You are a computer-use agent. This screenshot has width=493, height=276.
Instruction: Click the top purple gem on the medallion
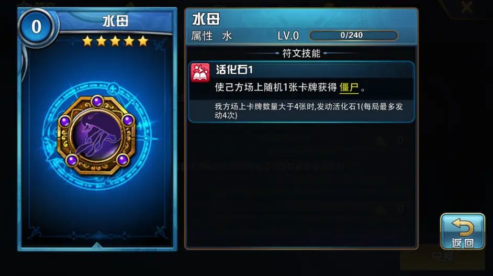97,102
